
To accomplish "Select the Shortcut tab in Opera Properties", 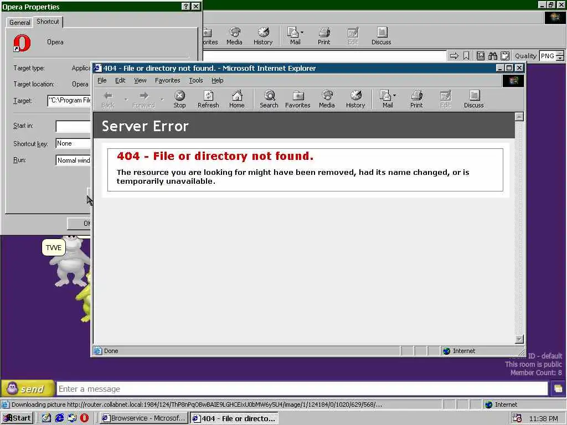I will tap(48, 22).
